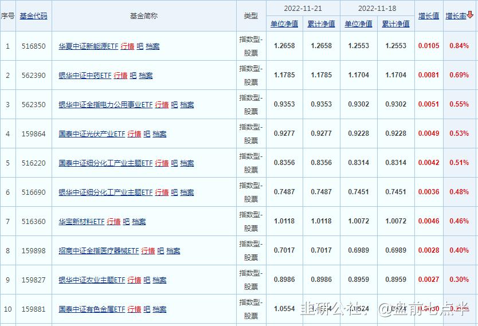Select growth value 0.0081 cell
This screenshot has height=326, width=478.
[x=429, y=75]
